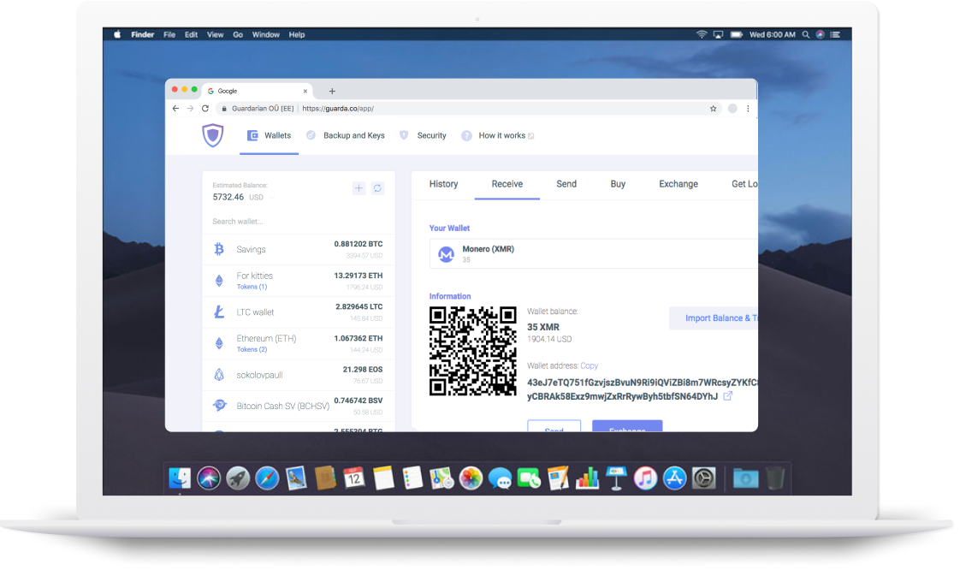Click the Litecoin icon for LTC wallet
960x570 pixels.
tap(219, 312)
